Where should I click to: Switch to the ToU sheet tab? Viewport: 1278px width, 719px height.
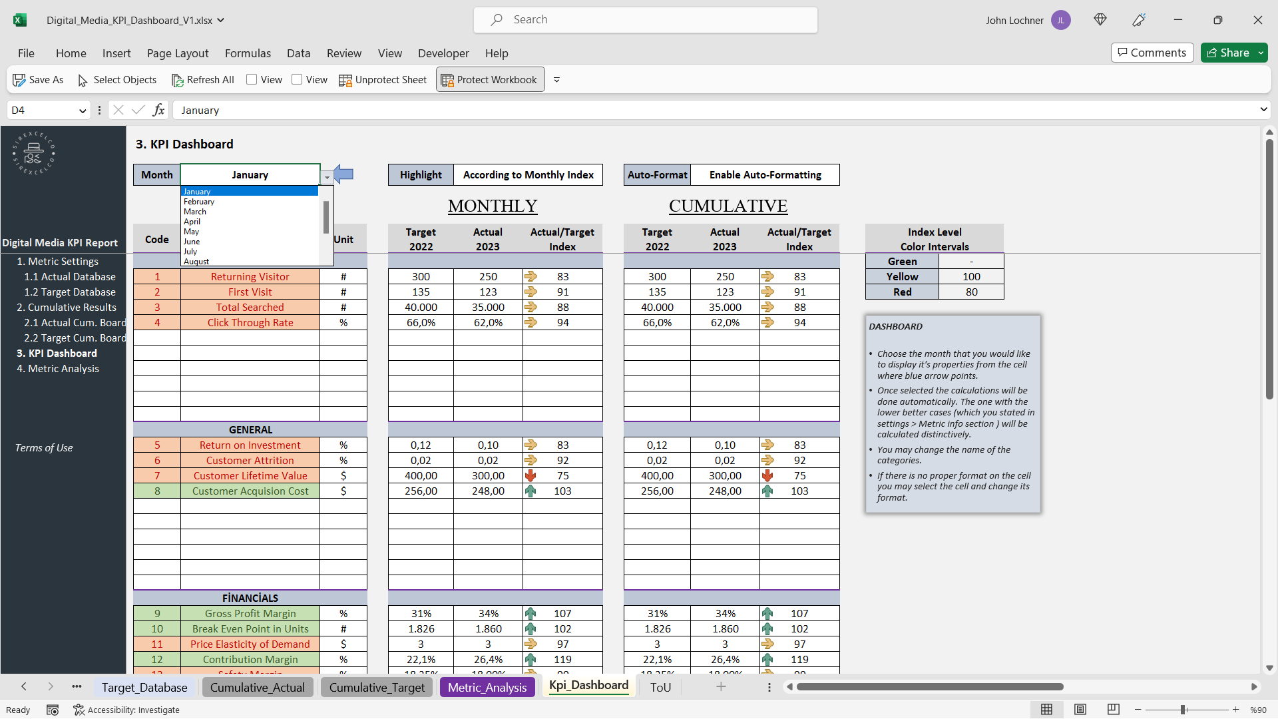660,688
